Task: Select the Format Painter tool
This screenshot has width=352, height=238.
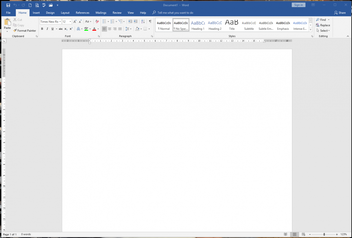Action: click(x=25, y=30)
